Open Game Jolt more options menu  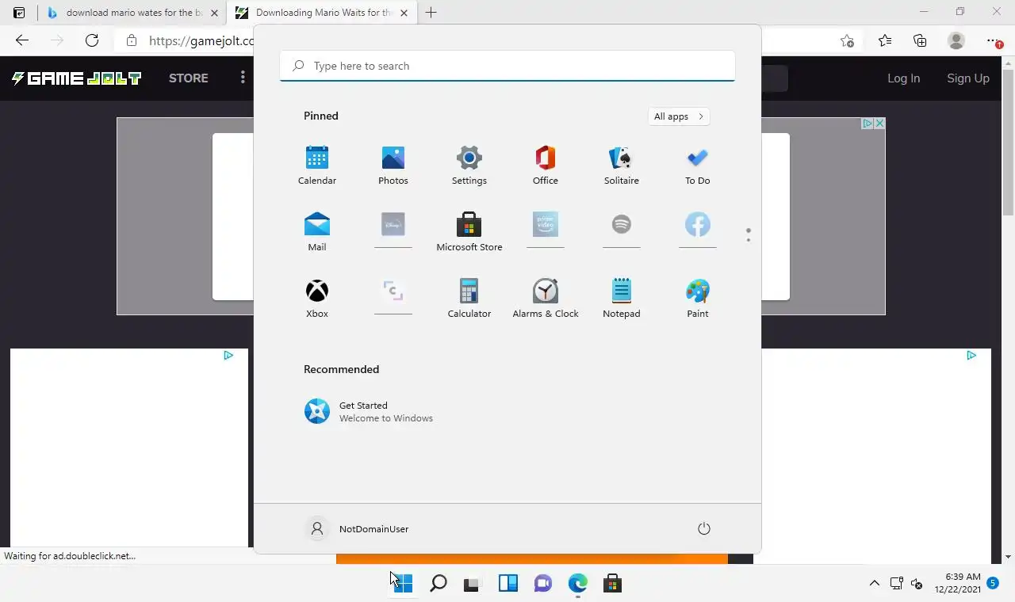click(x=243, y=78)
